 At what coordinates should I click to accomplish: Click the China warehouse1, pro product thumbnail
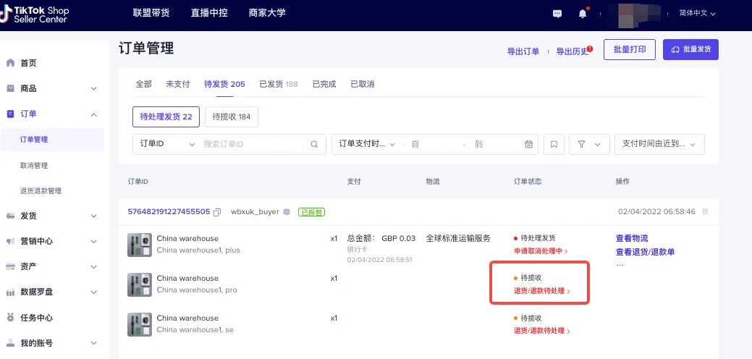point(139,284)
